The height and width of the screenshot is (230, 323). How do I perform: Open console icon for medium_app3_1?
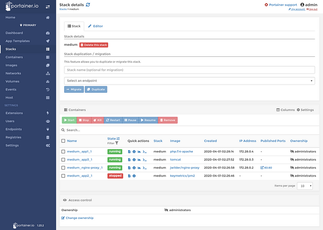click(144, 160)
